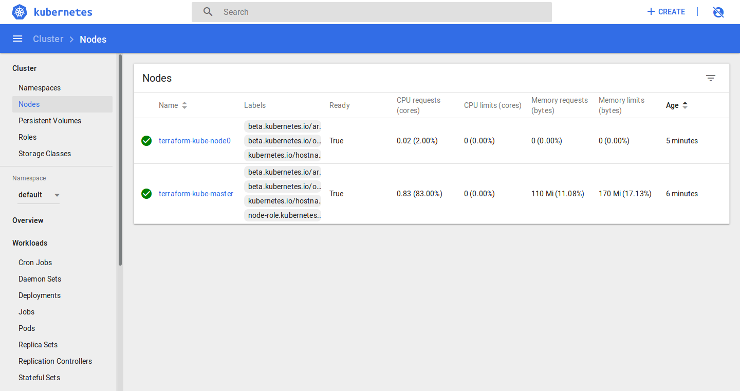Click 110 Mi (11.08%) memory requests value
Screen dimensions: 740x391
tap(558, 194)
